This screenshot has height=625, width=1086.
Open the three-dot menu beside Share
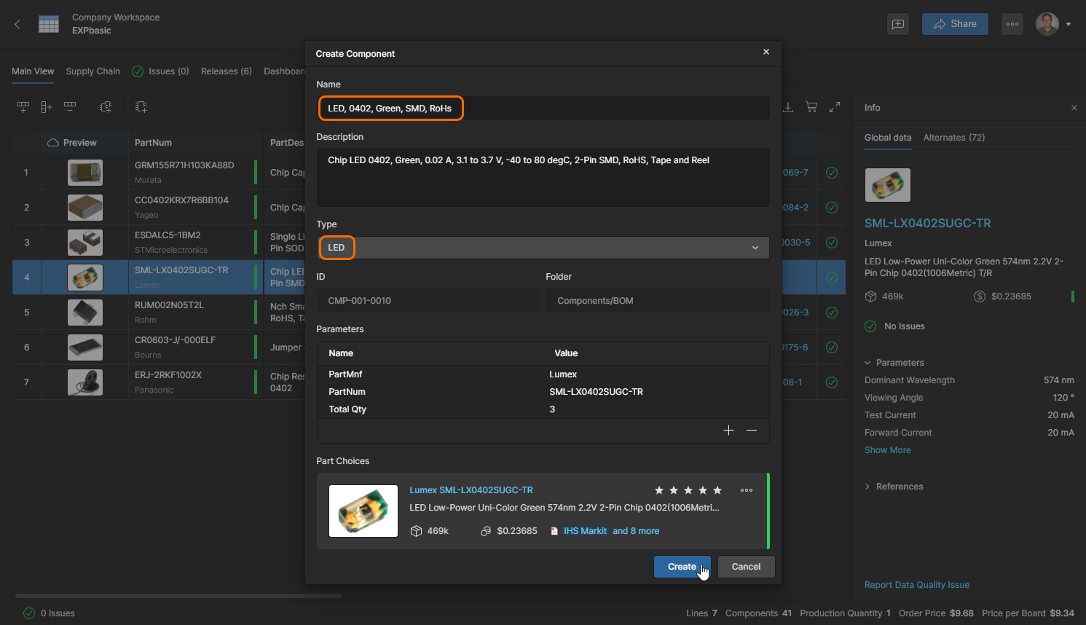coord(1012,24)
